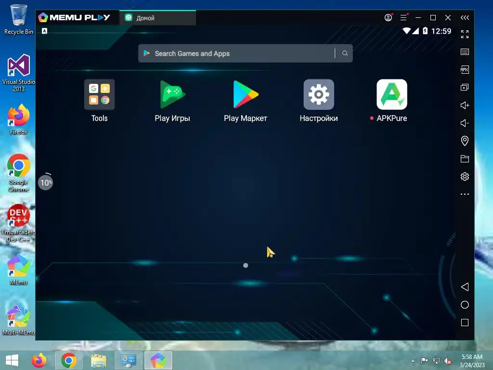Decrease emulator volume
Screen dimensions: 493x370
point(465,123)
